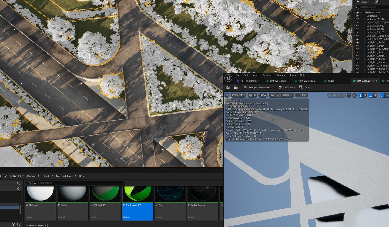Image resolution: width=389 pixels, height=227 pixels.
Task: Navigate to Content in breadcrumb
Action: pos(31,176)
